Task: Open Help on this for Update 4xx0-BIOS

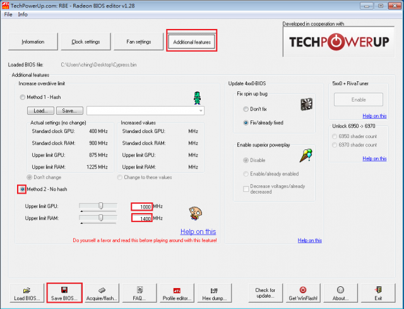Action: (310, 240)
